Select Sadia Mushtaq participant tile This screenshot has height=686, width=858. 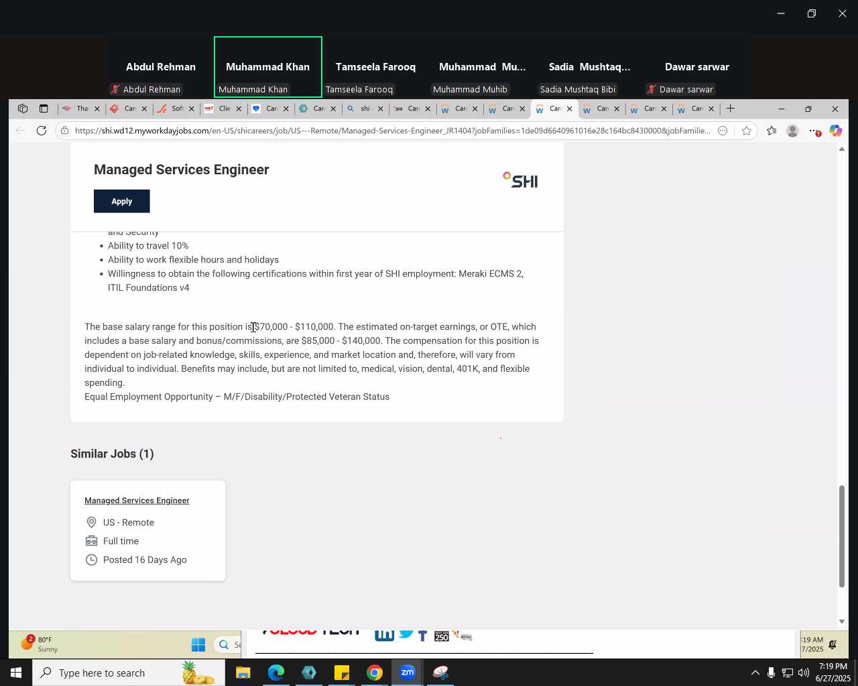coord(590,67)
